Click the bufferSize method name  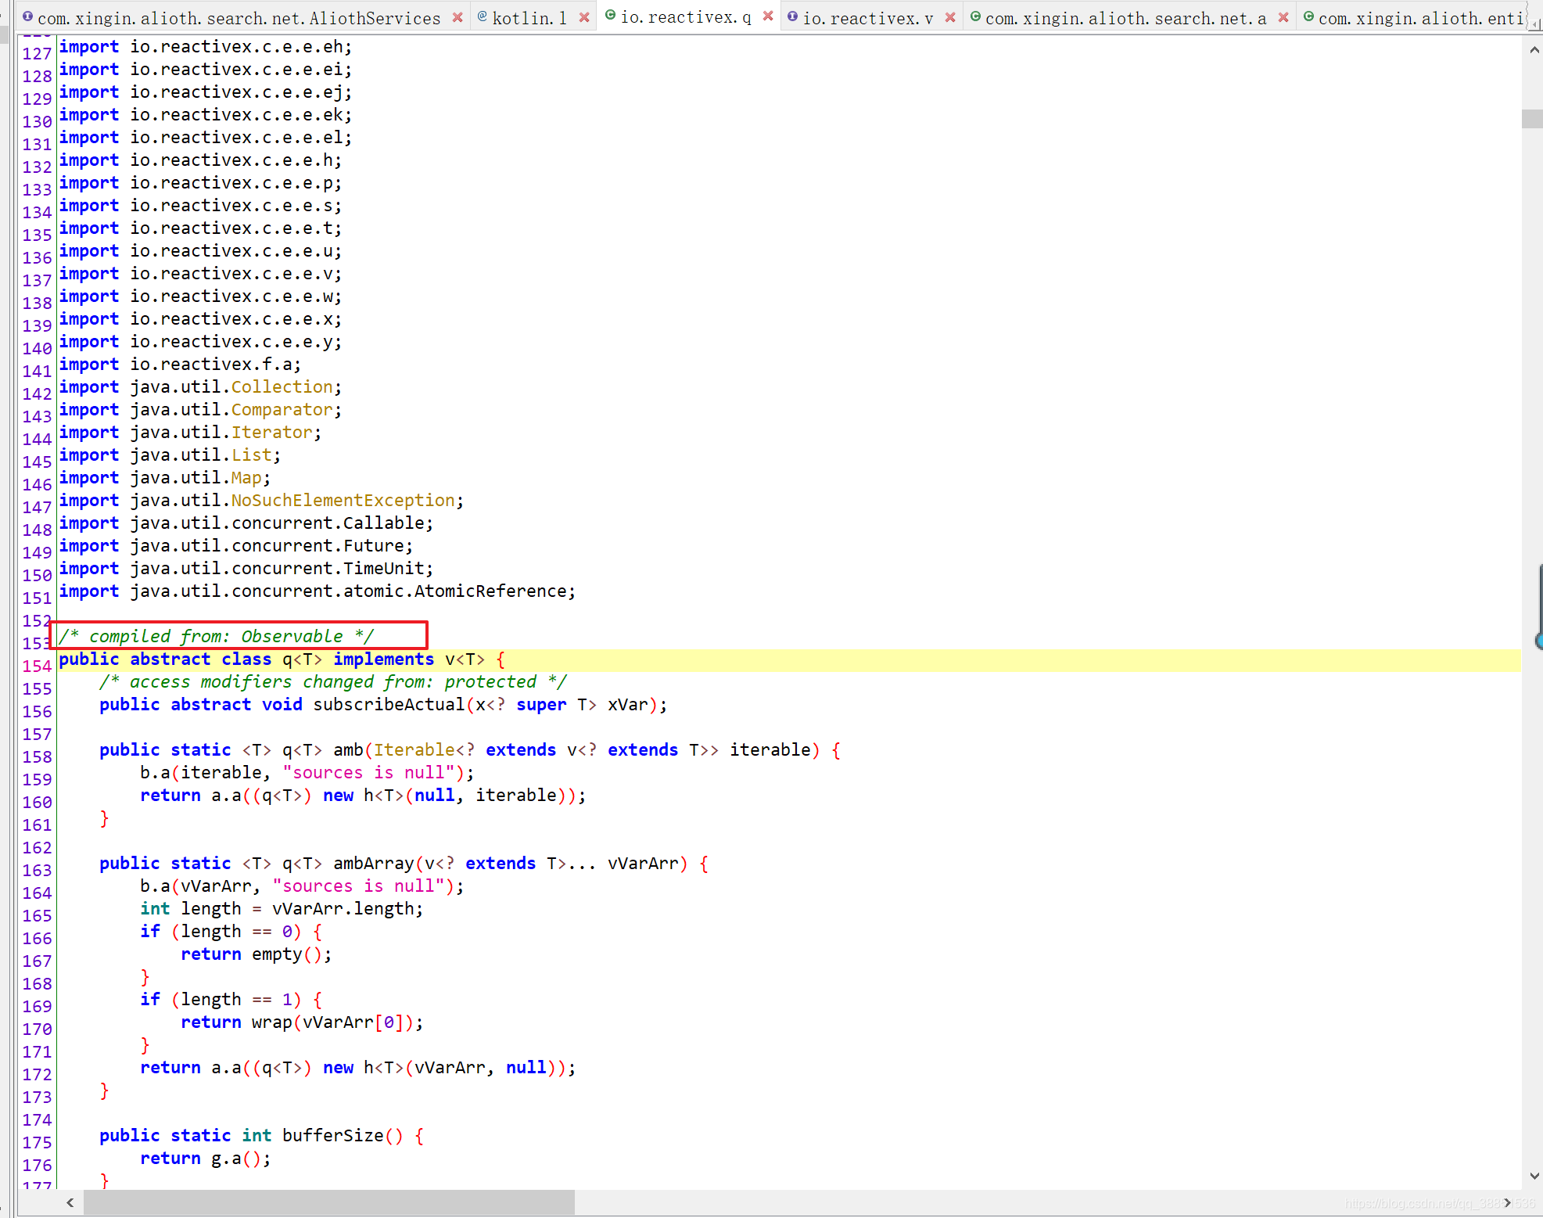click(x=333, y=1136)
